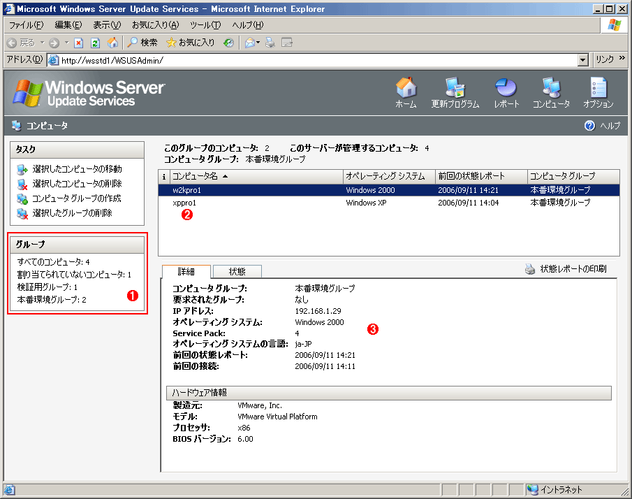Sort by 前回の状態レポート column header
This screenshot has width=632, height=499.
(481, 176)
